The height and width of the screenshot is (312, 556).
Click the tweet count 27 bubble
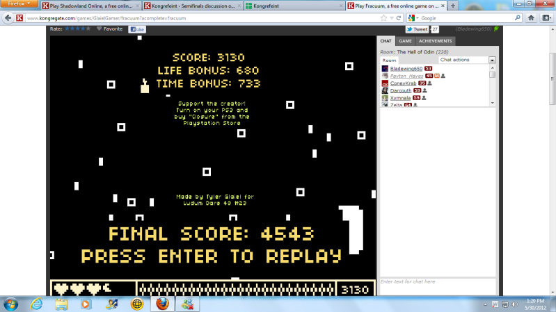coord(435,29)
